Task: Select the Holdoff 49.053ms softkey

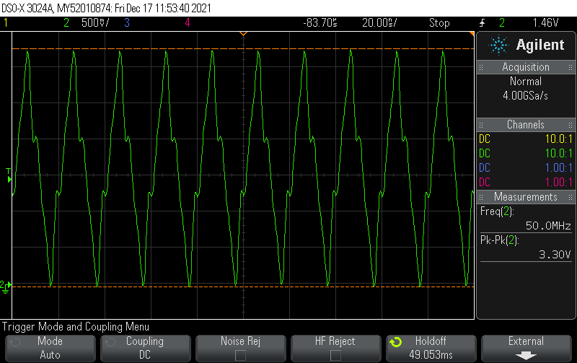Action: coord(431,348)
